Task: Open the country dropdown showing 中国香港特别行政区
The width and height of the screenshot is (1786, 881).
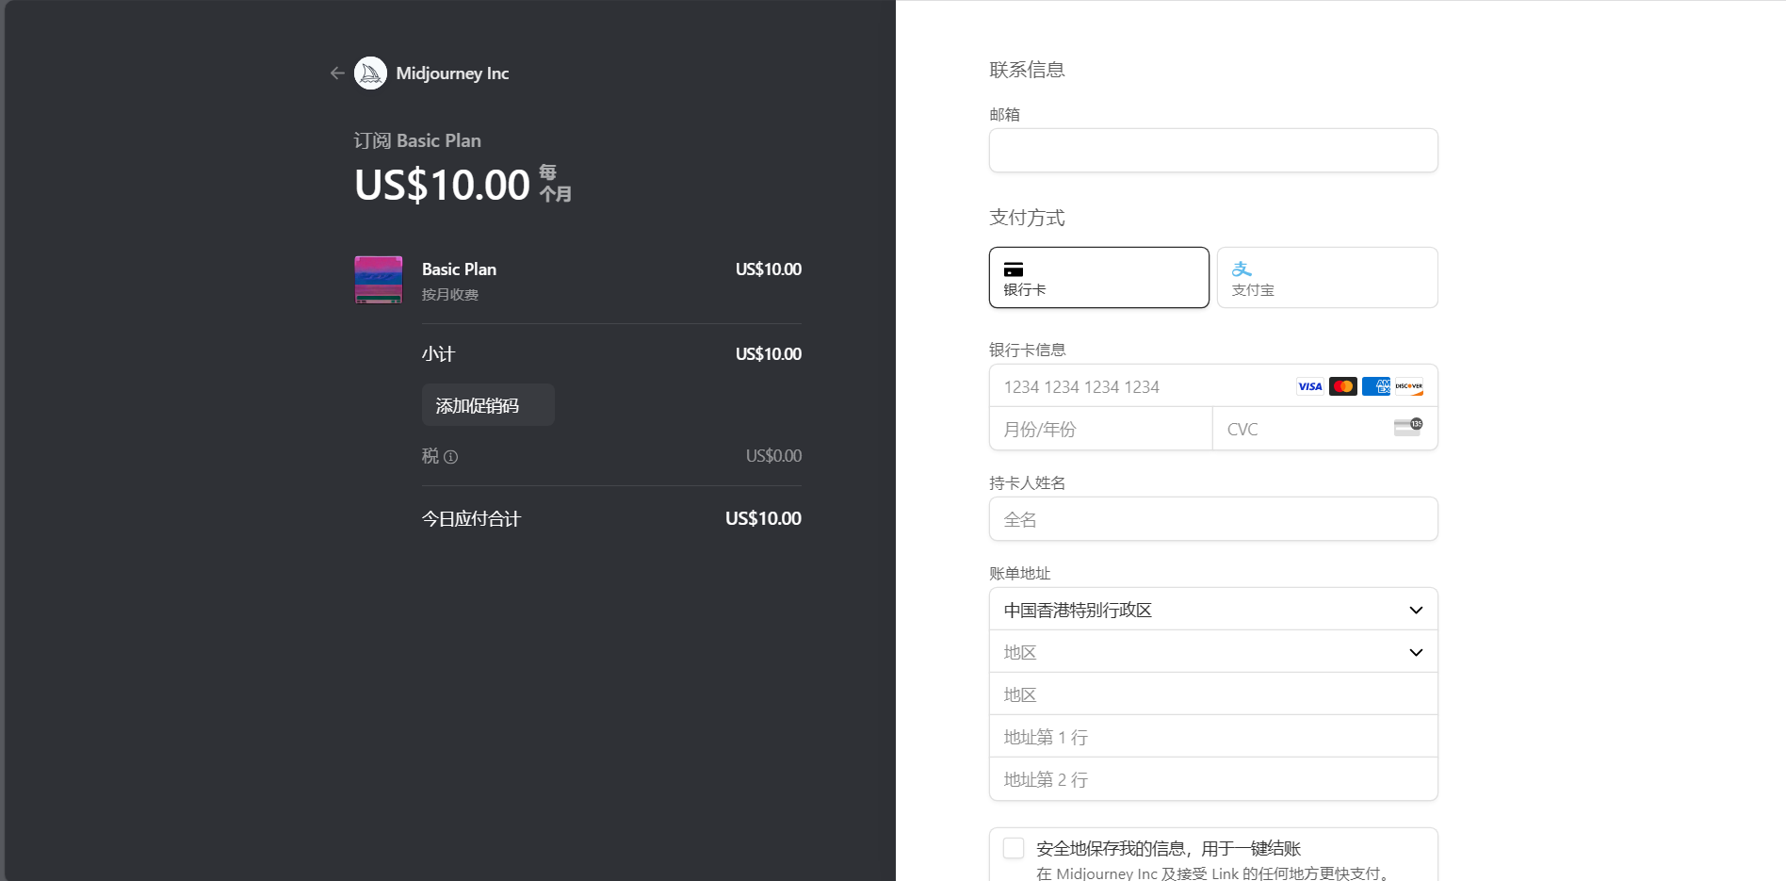Action: 1213,610
